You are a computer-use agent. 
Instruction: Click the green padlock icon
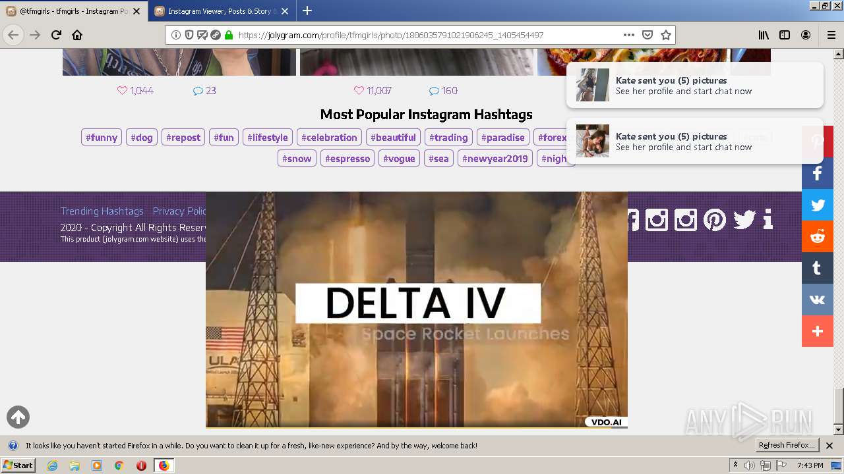(229, 35)
